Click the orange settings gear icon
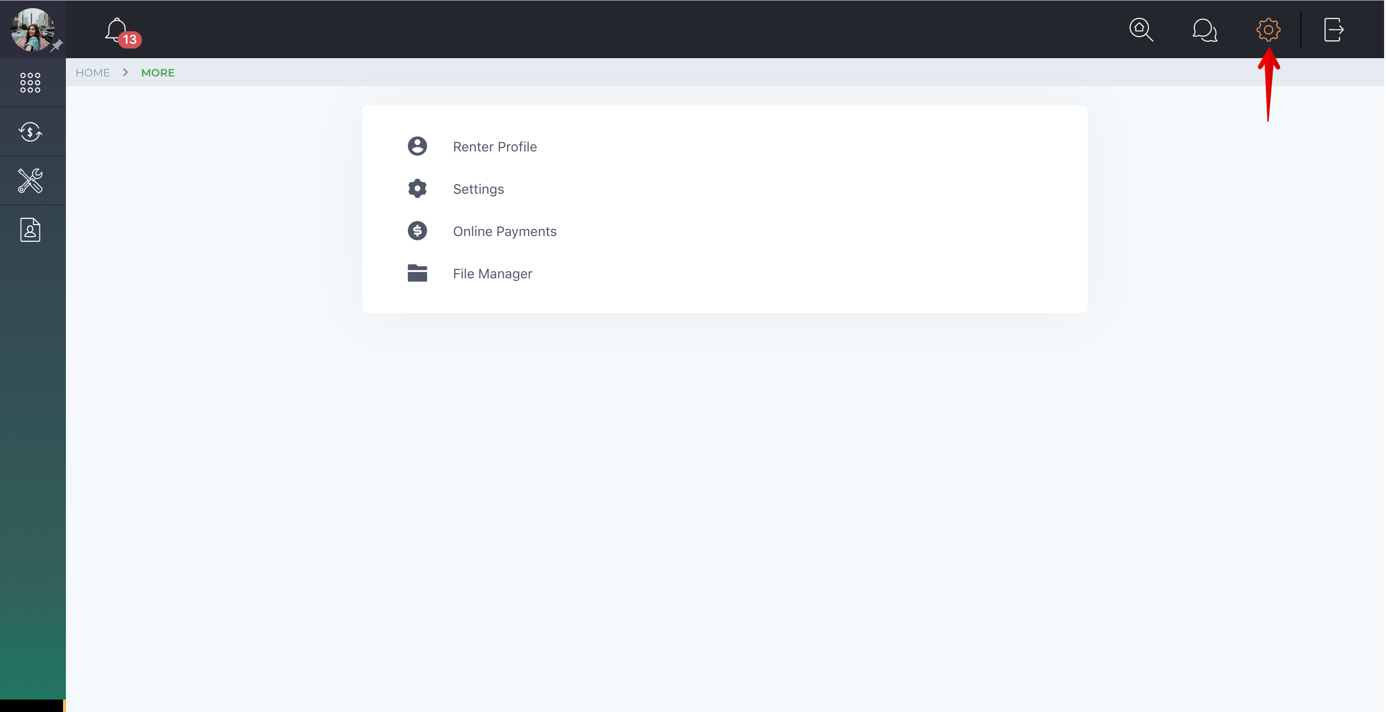Screen dimensions: 1386x712 point(1268,30)
